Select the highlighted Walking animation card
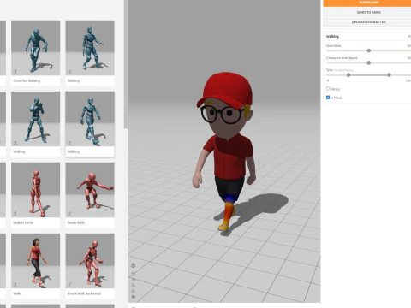The image size is (411, 308). click(x=90, y=124)
